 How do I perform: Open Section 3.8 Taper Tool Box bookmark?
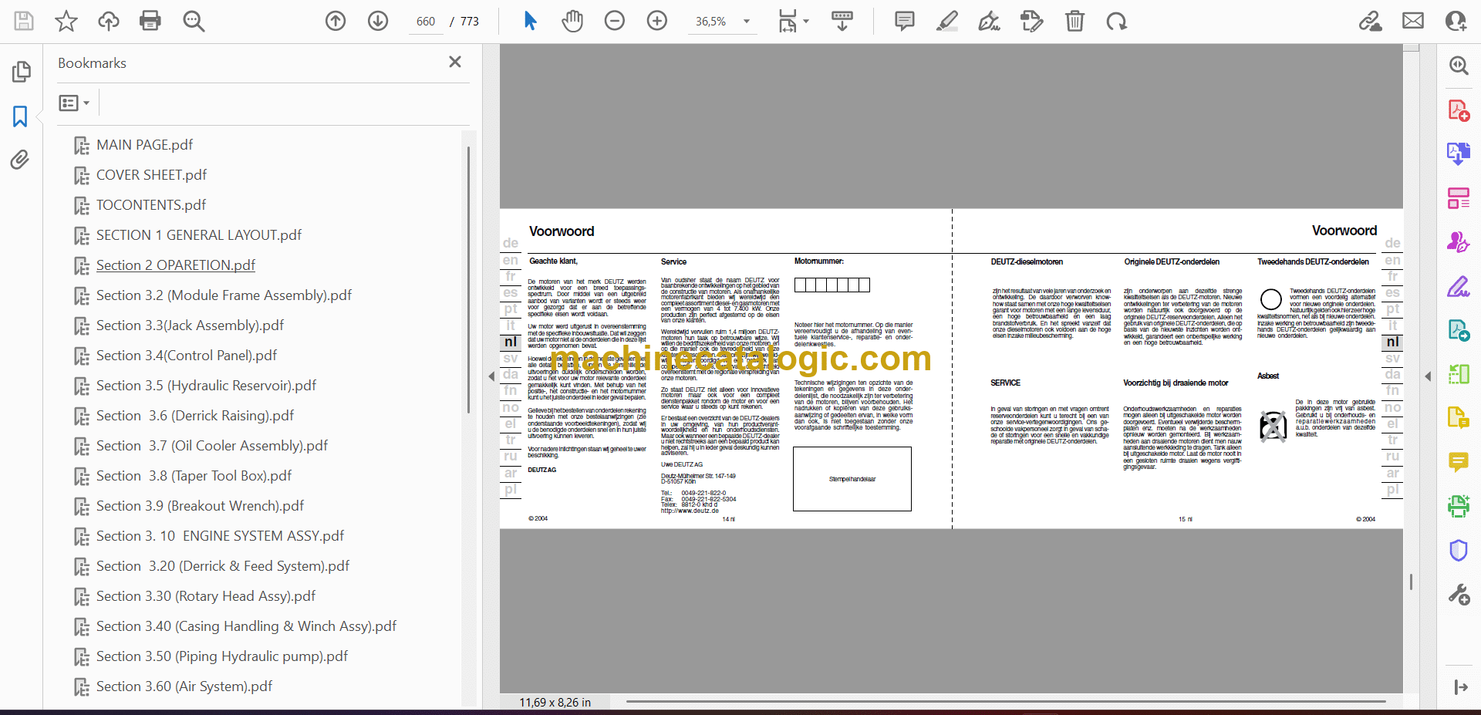click(194, 476)
